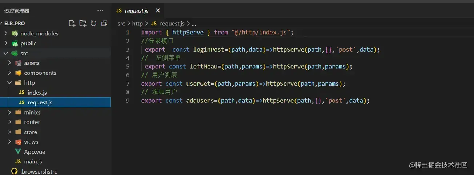Open main.js from the file tree
The width and height of the screenshot is (474, 175).
point(33,162)
